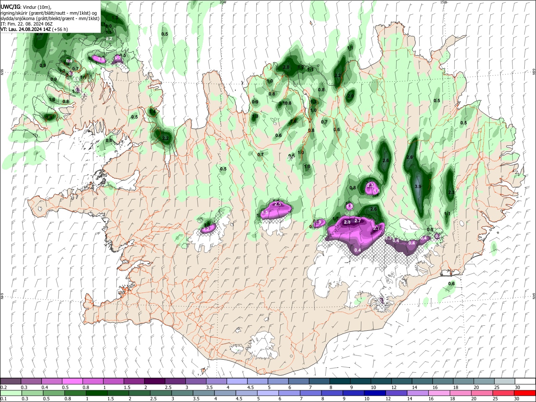Click the '1.5' value on the pink snow area
This screenshot has width=536, height=402.
[265, 213]
